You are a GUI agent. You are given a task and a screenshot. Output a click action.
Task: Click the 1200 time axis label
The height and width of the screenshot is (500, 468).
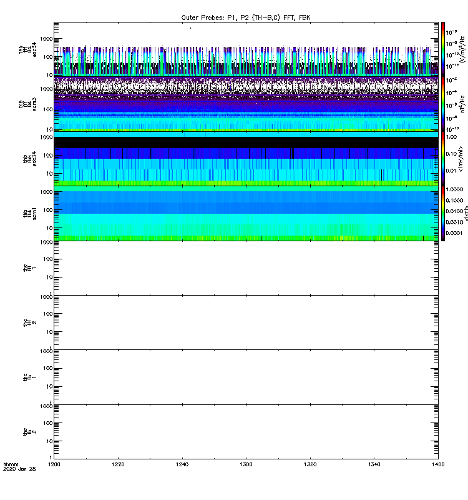pos(54,464)
